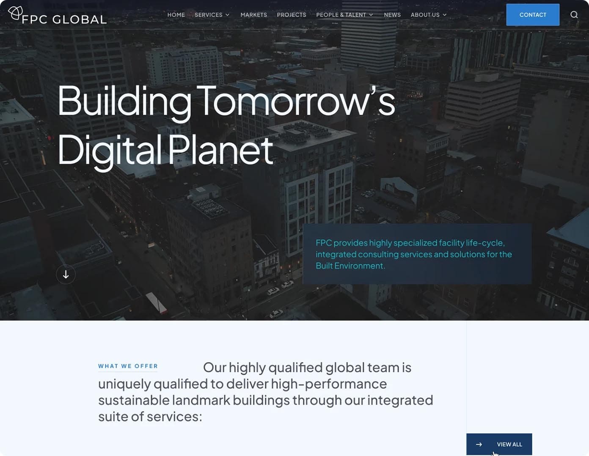Viewport: 589px width, 456px height.
Task: Click the FPC Global flower logo icon
Action: [16, 13]
